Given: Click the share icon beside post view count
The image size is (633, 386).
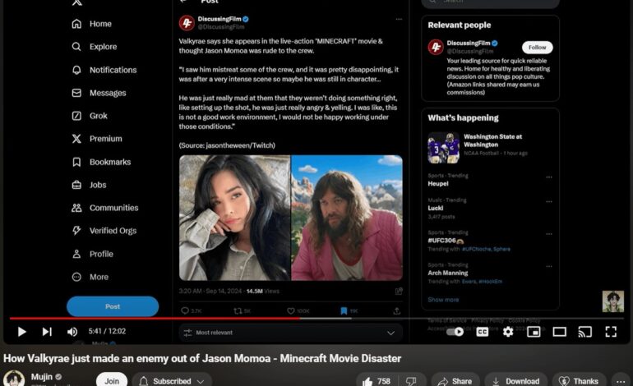Looking at the screenshot, I should (399, 291).
